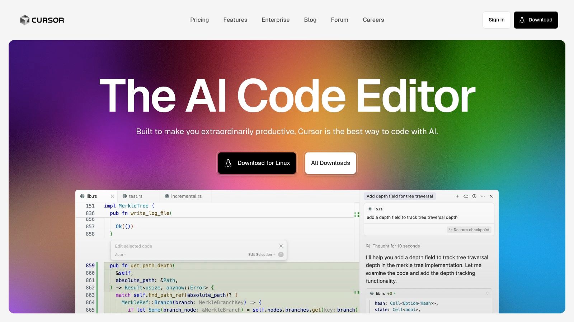Open the Edit Selection dropdown
574x322 pixels.
(x=262, y=254)
